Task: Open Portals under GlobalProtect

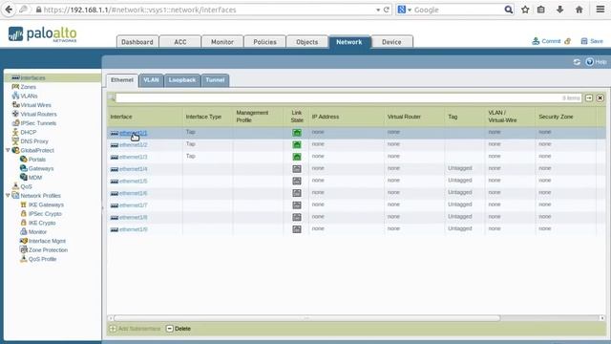Action: coord(37,160)
